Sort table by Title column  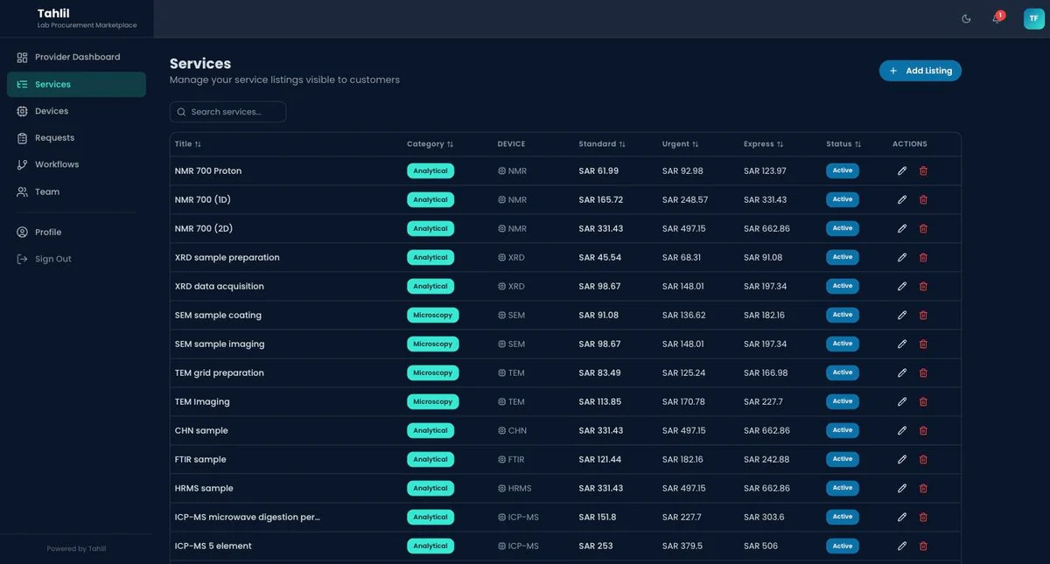coord(187,144)
